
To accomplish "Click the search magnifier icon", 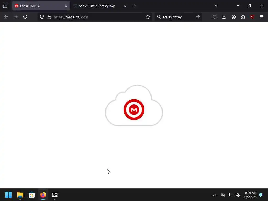I will 159,17.
